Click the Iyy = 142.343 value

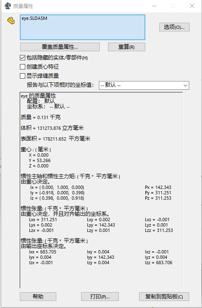[x=101, y=257]
